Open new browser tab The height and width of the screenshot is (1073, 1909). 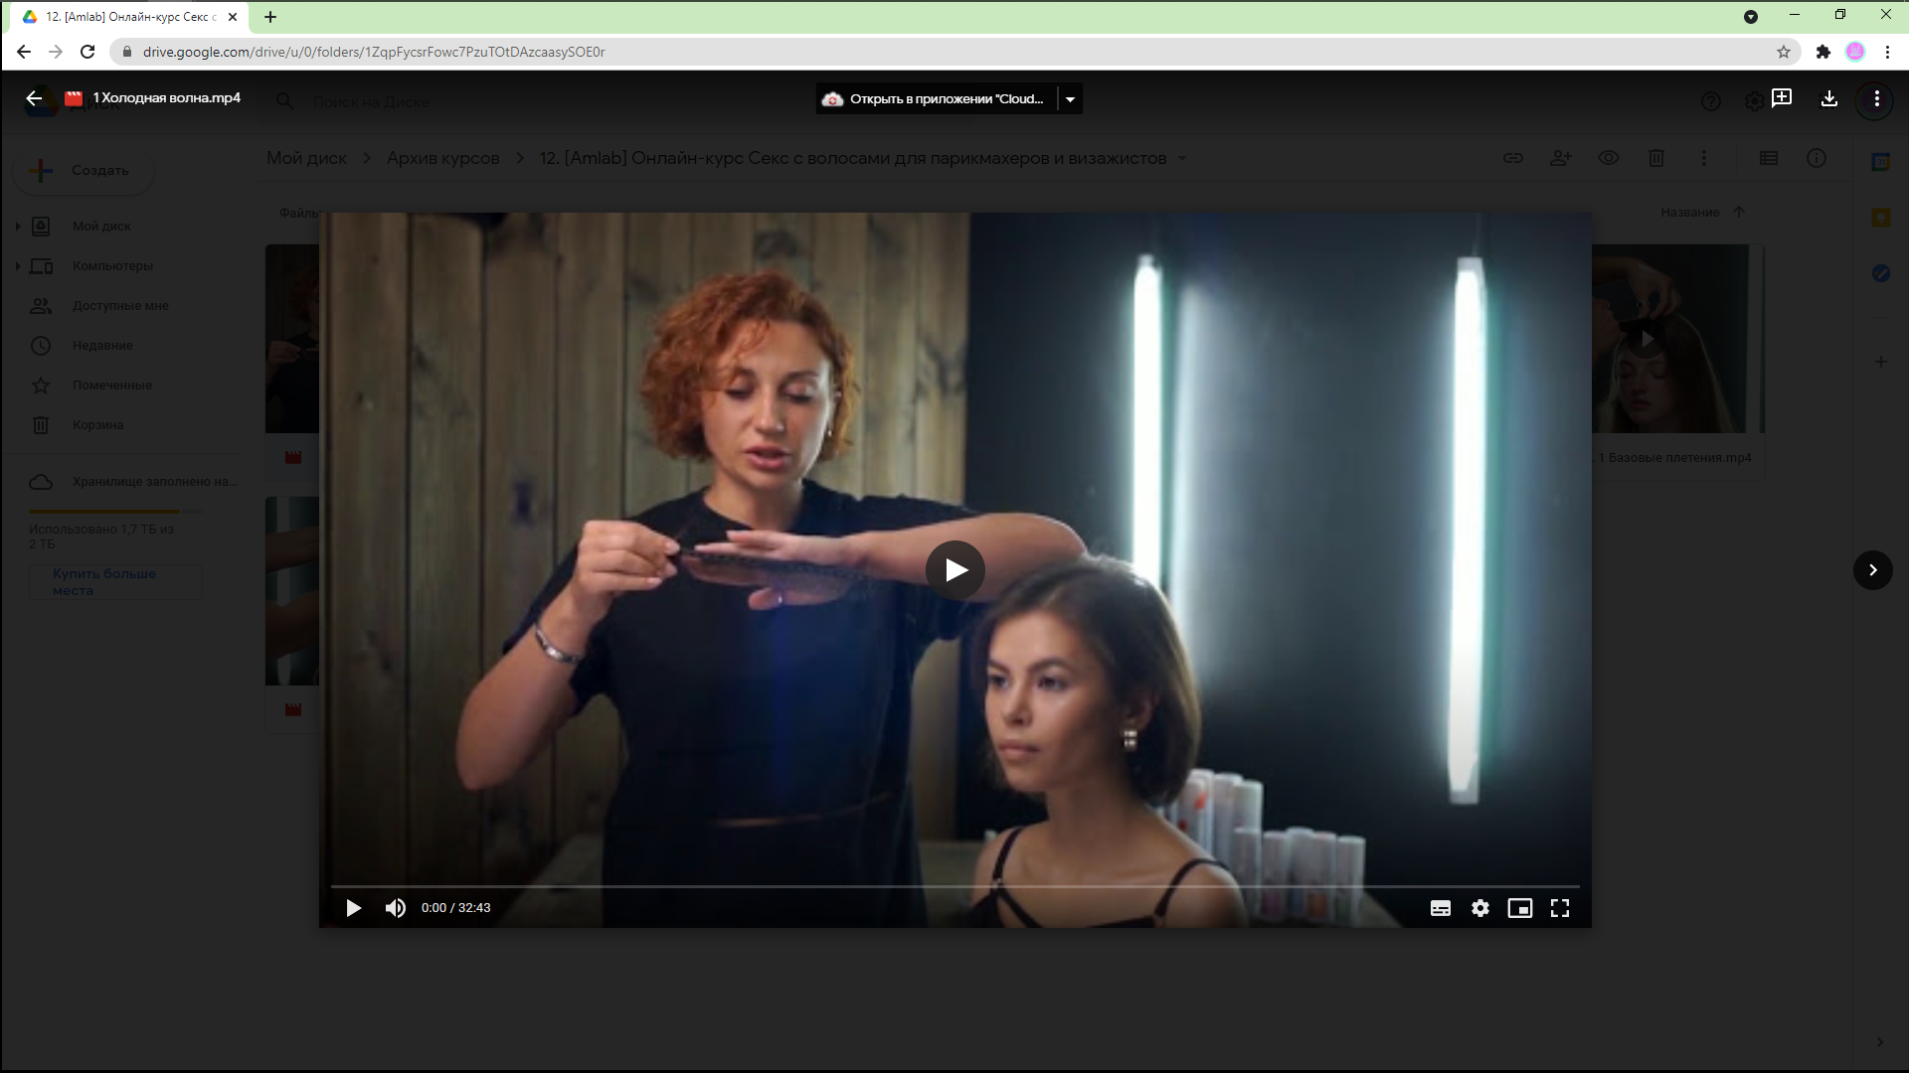coord(270,17)
